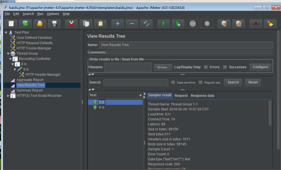281x170 pixels.
Task: Toggle the Case sensitive checkbox
Action: tap(173, 82)
